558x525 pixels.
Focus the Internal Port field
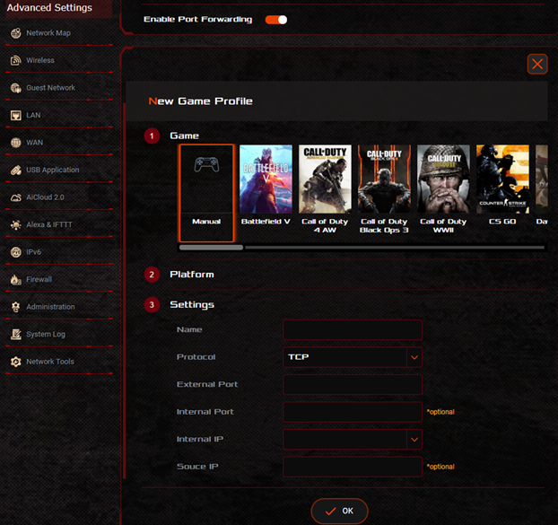click(x=353, y=412)
